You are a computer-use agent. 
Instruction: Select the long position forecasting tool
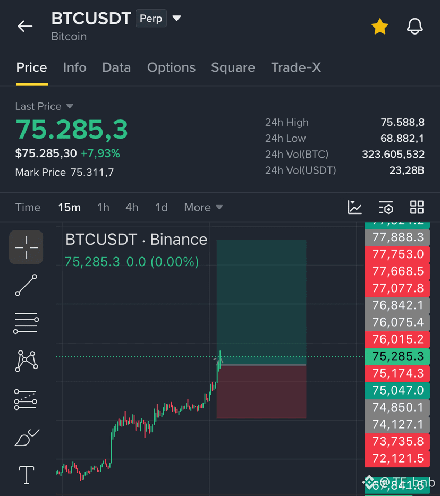click(26, 399)
